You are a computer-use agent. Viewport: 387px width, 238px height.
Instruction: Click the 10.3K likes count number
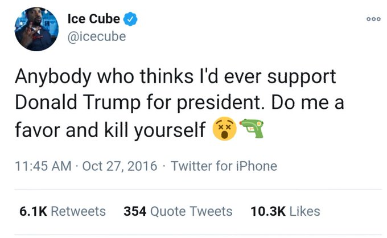(267, 211)
